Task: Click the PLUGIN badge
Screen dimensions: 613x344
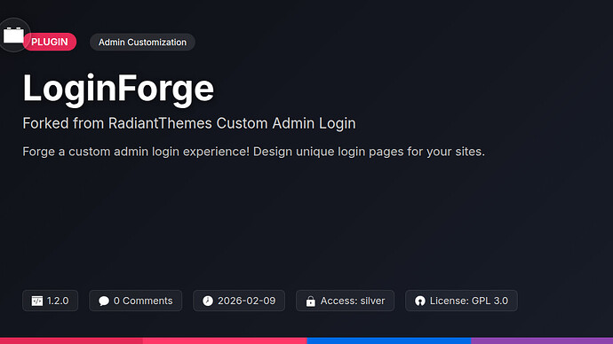Action: point(50,42)
